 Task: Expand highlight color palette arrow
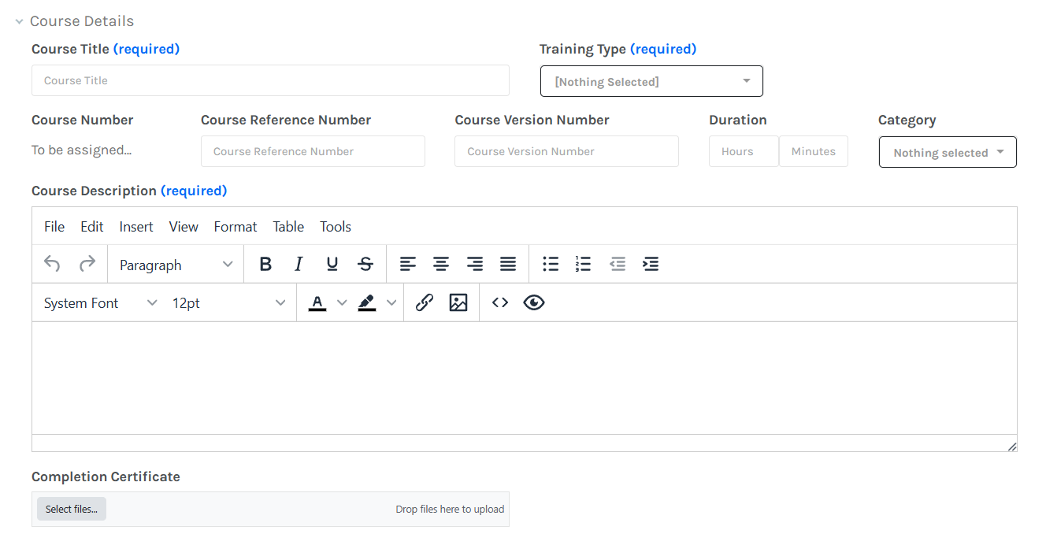coord(391,303)
